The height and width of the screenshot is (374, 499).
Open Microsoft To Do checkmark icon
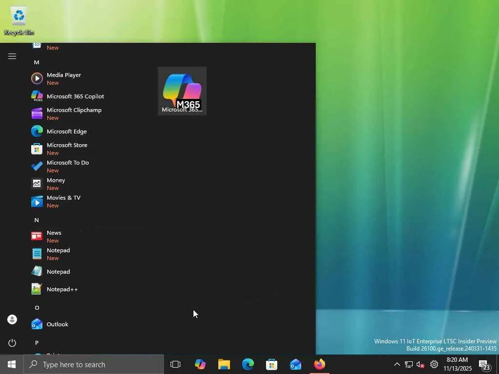(x=37, y=166)
